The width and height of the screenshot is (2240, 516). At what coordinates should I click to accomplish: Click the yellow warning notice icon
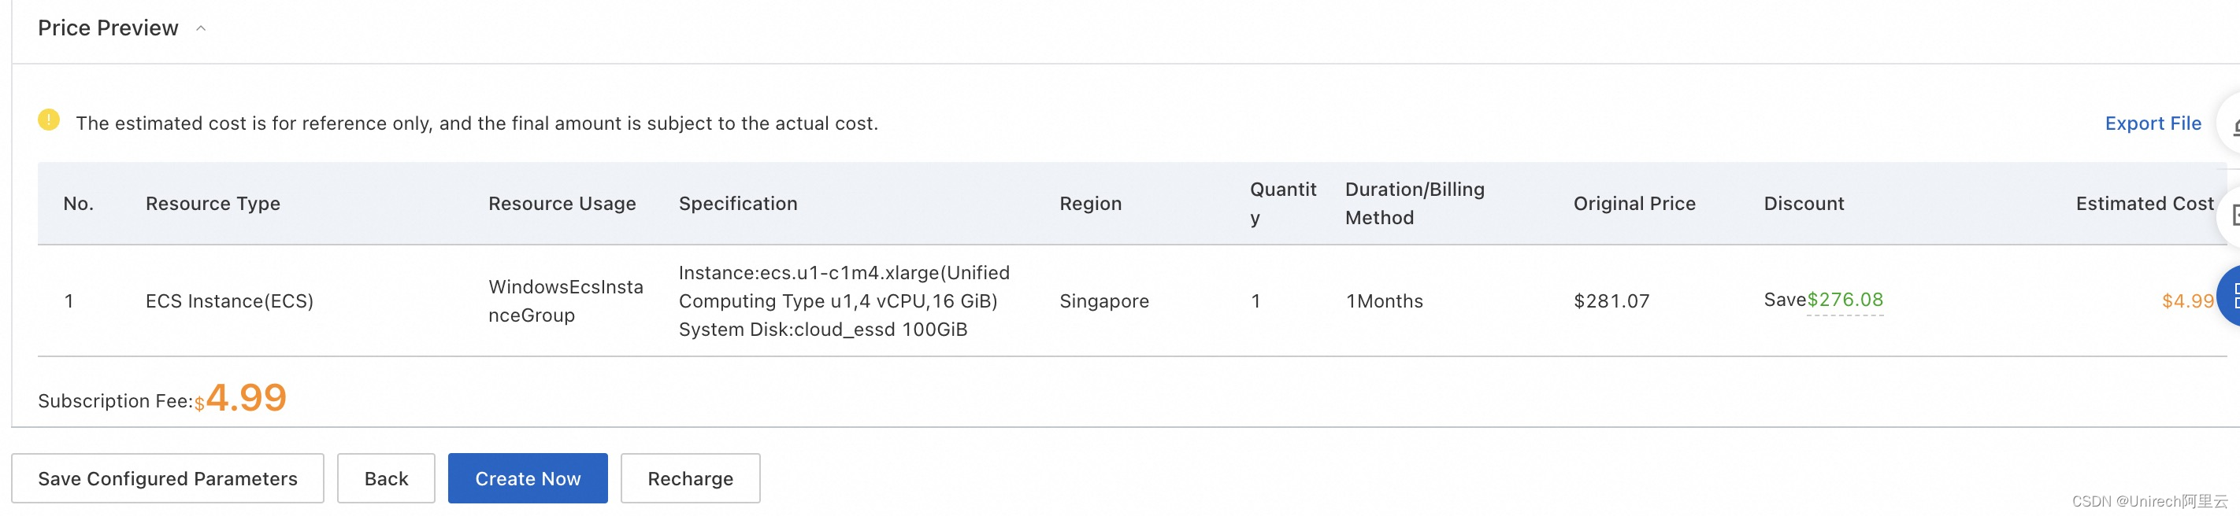[x=49, y=120]
